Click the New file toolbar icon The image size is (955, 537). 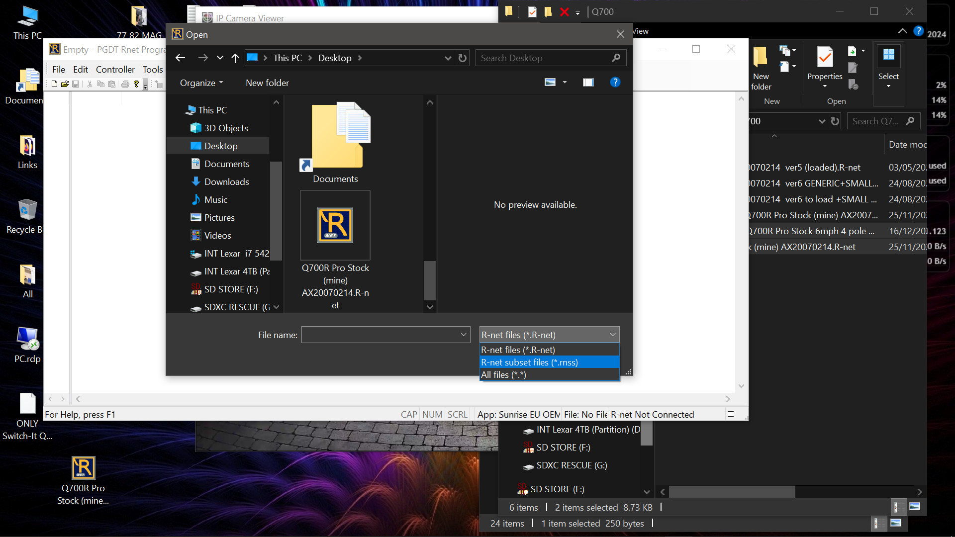(x=54, y=84)
